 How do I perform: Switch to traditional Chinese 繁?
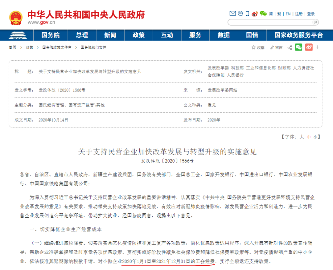coord(279,14)
